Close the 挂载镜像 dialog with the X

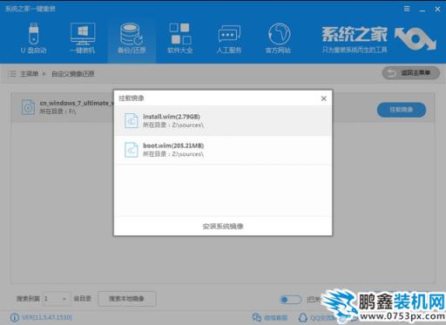click(324, 98)
